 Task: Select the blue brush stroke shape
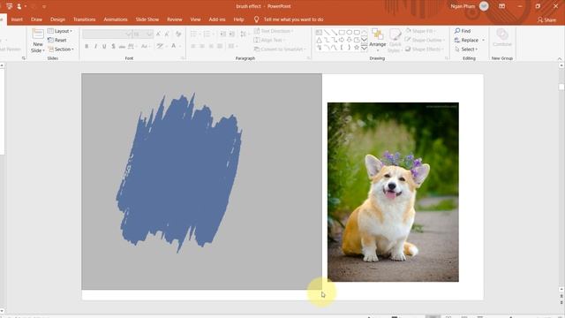click(x=179, y=172)
